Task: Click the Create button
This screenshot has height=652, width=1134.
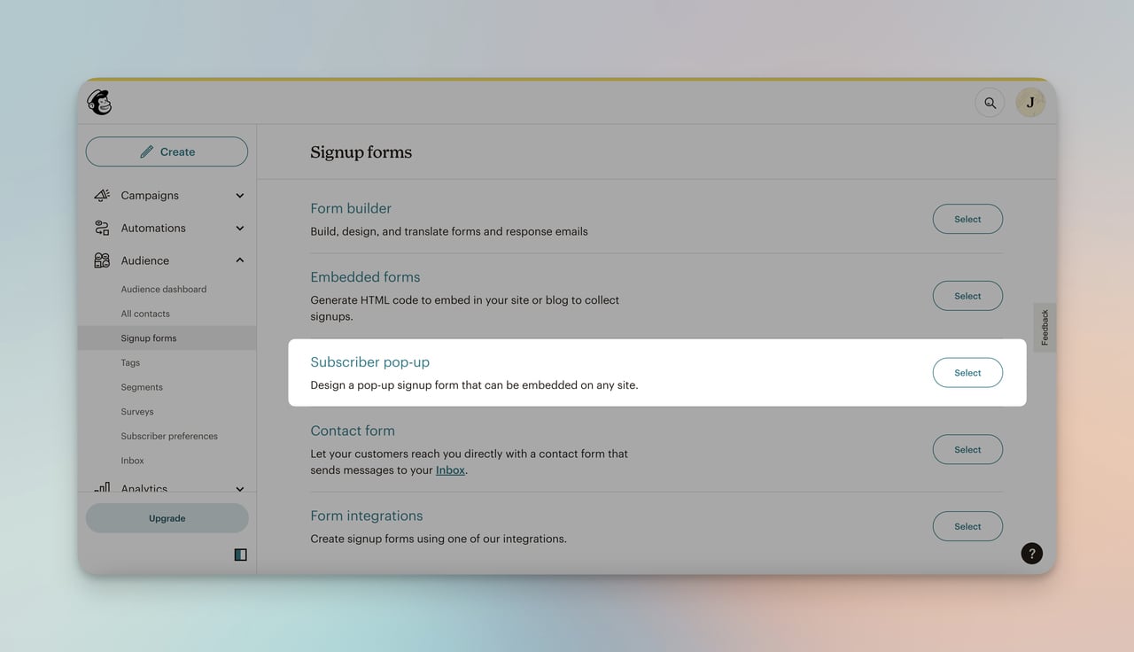Action: coord(167,151)
